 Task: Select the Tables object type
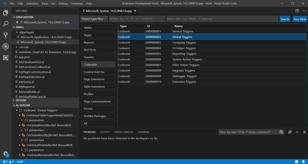point(98,28)
